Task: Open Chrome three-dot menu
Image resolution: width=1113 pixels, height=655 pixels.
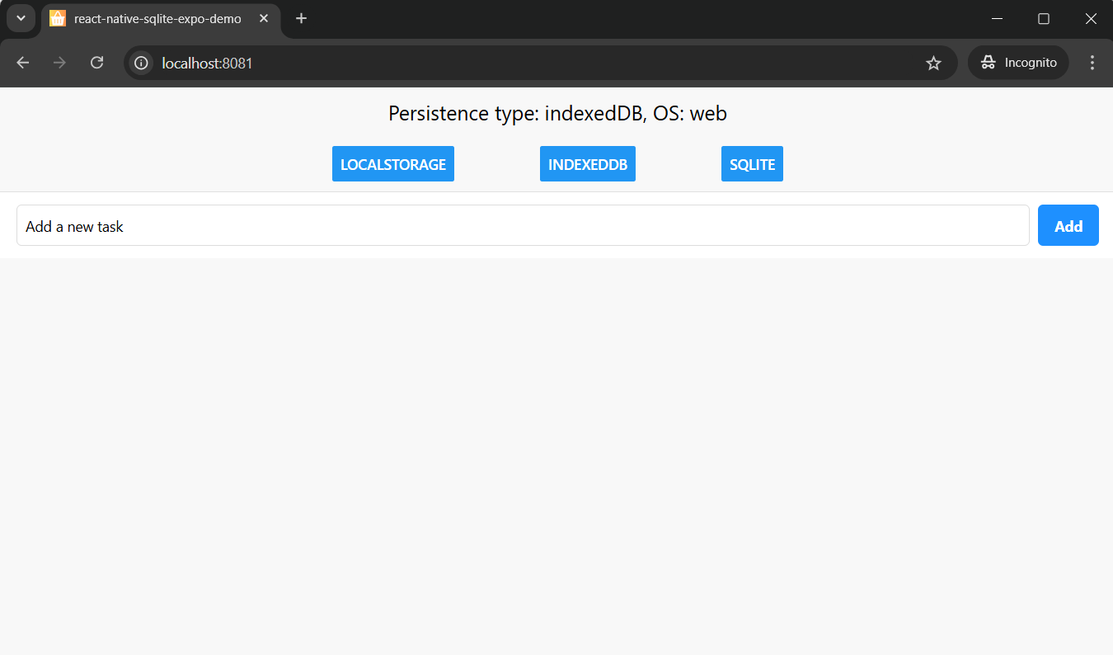Action: tap(1092, 63)
